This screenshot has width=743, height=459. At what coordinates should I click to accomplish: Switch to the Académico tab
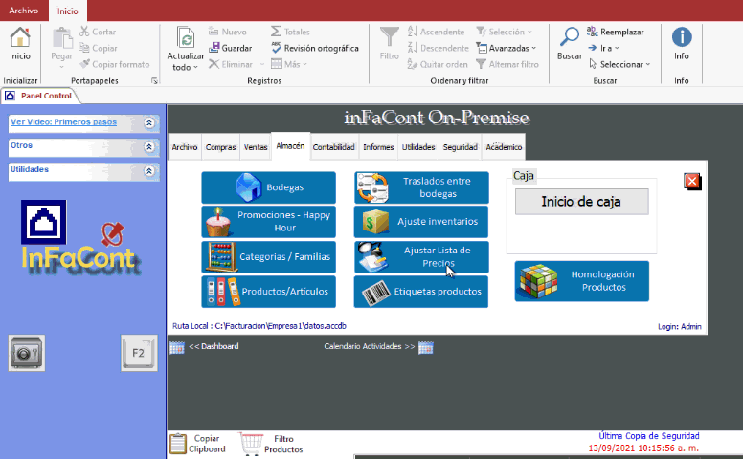point(504,147)
